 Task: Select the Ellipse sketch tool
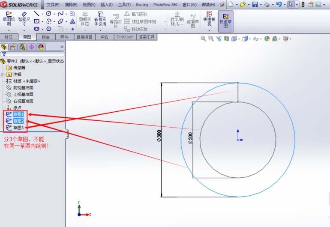click(60, 21)
